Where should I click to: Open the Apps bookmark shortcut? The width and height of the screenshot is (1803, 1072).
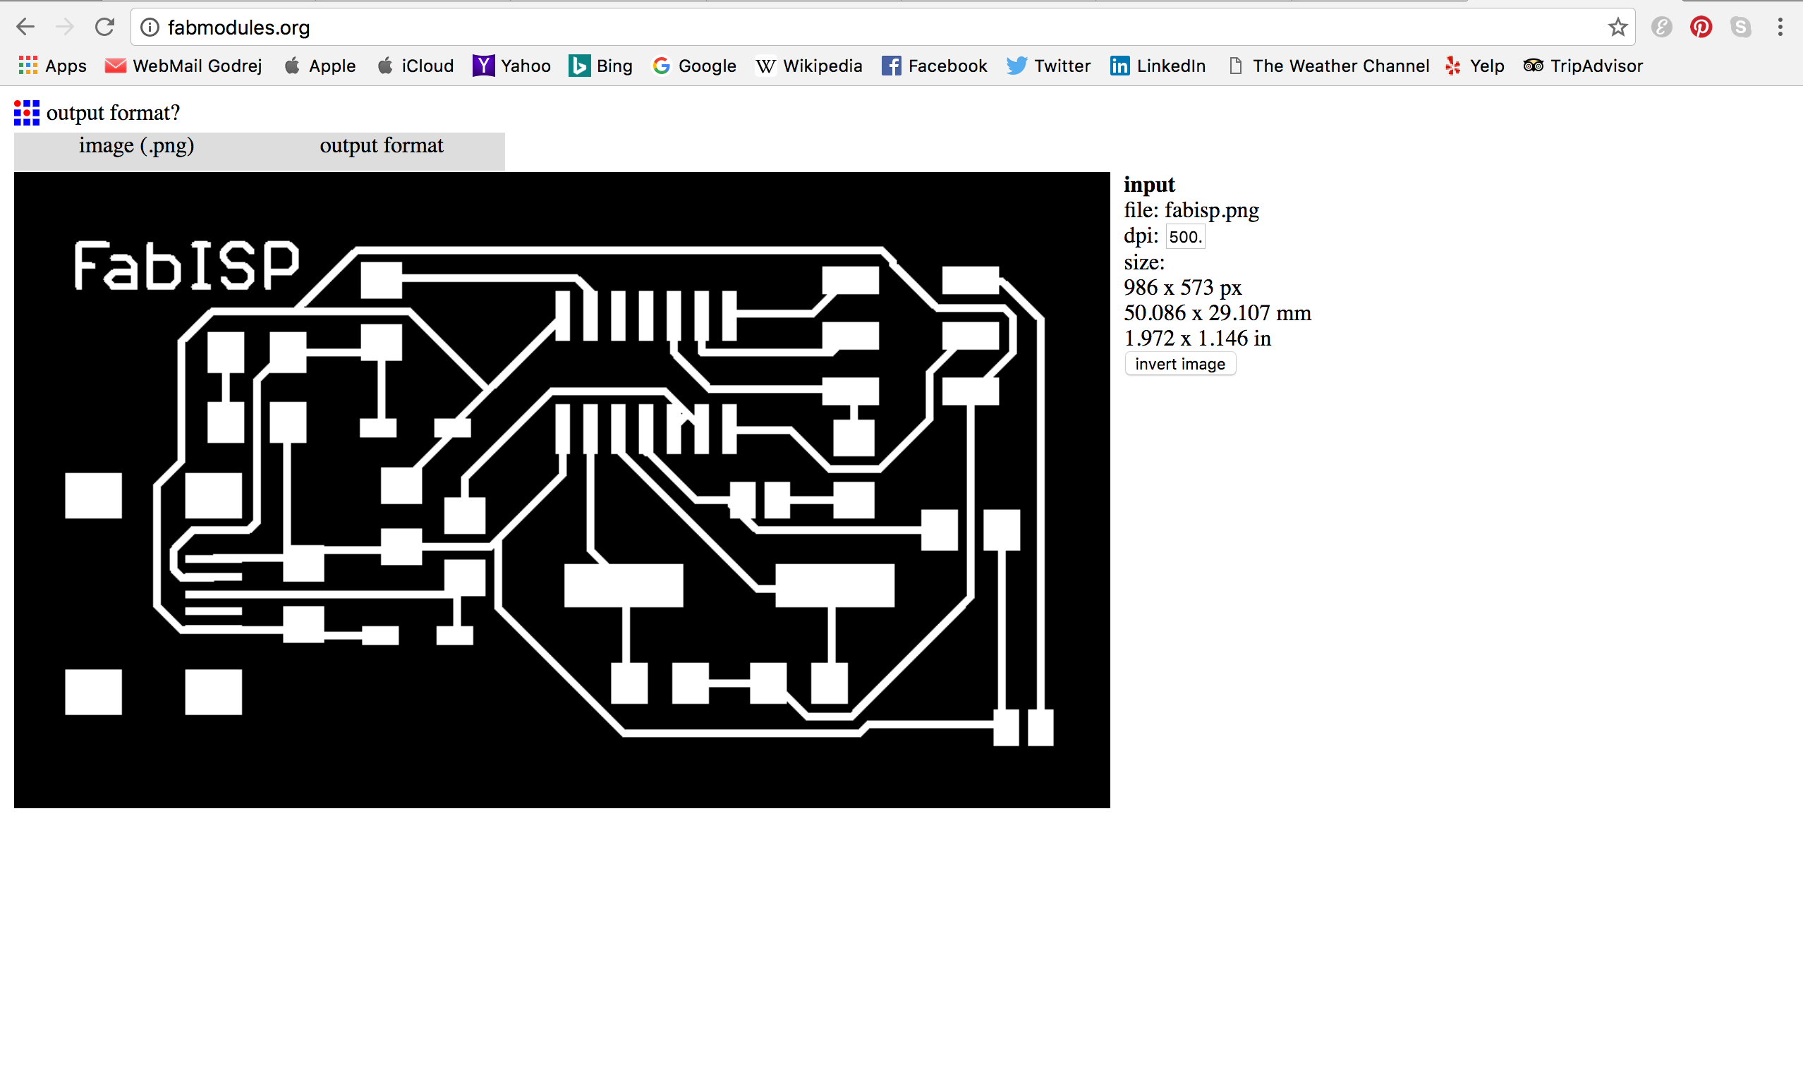[x=52, y=66]
